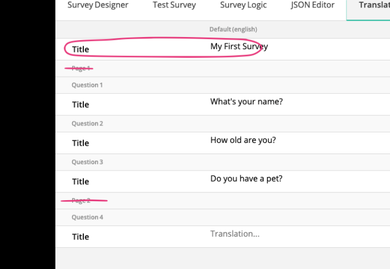Click the survey Title label above Page 1
Screen dimensions: 390x269
click(x=81, y=50)
